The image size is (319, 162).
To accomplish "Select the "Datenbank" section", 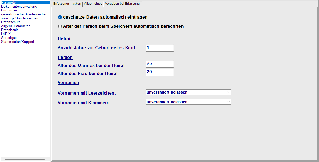I will 9,30.
